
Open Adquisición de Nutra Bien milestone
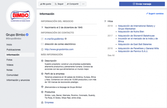[131, 31]
